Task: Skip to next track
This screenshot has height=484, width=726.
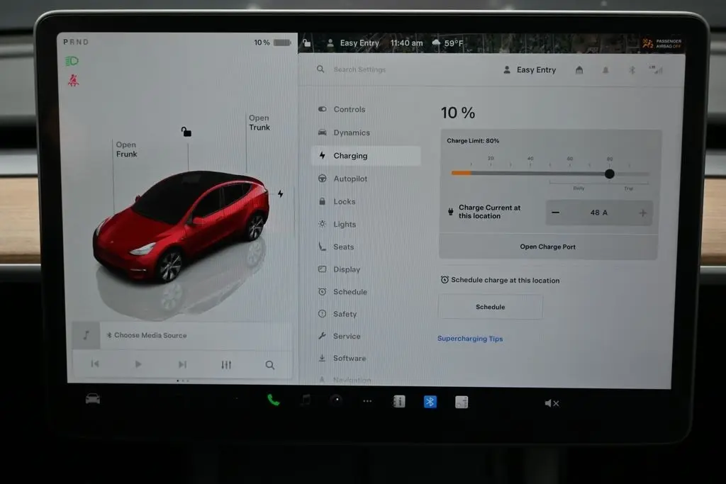Action: [182, 365]
